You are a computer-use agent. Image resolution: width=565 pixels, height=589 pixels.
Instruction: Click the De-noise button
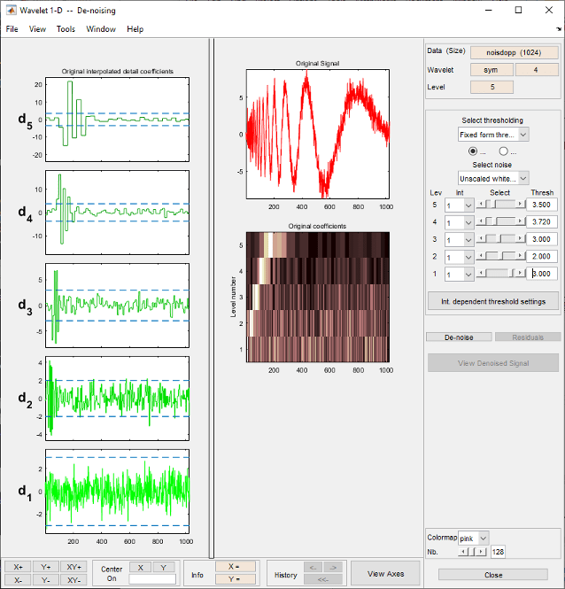click(458, 337)
